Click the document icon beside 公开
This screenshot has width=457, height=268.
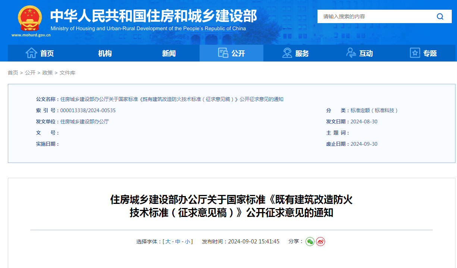click(x=223, y=53)
